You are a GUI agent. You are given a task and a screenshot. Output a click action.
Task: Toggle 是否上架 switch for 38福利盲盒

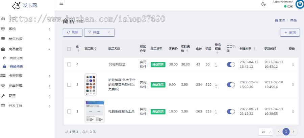click(x=231, y=64)
